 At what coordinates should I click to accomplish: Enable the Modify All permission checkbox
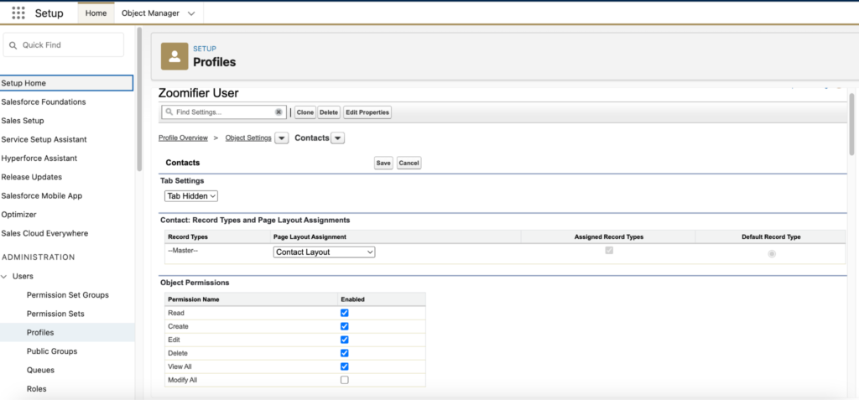pyautogui.click(x=344, y=380)
